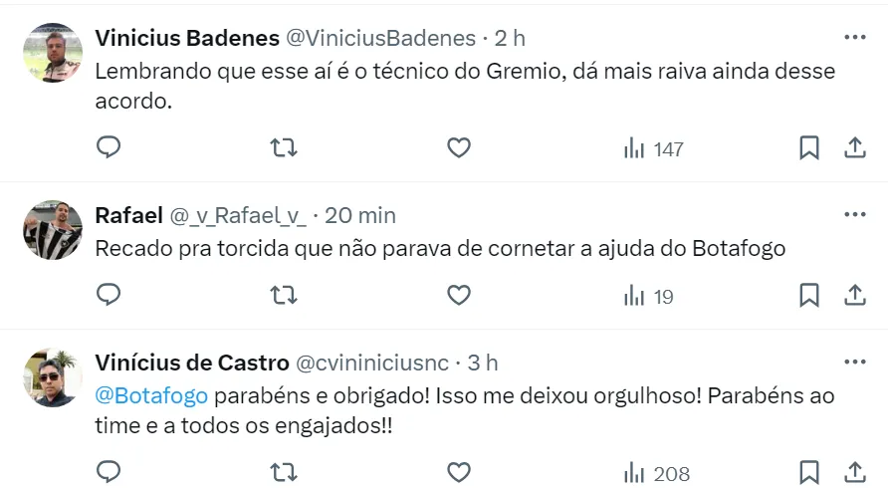The height and width of the screenshot is (488, 888).
Task: Open more options on Vinícius de Castro's tweet
Action: (x=854, y=362)
